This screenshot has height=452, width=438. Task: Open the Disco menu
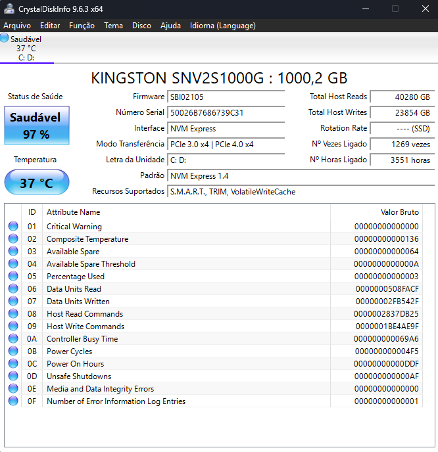click(141, 26)
